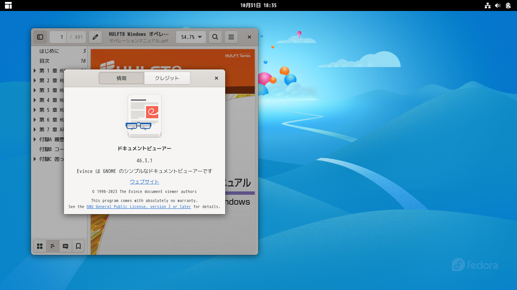Open the ウェブサイト link
Image resolution: width=517 pixels, height=290 pixels.
tap(145, 182)
